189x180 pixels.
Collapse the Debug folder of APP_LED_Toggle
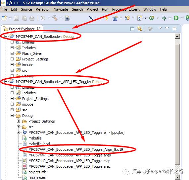click(12, 115)
